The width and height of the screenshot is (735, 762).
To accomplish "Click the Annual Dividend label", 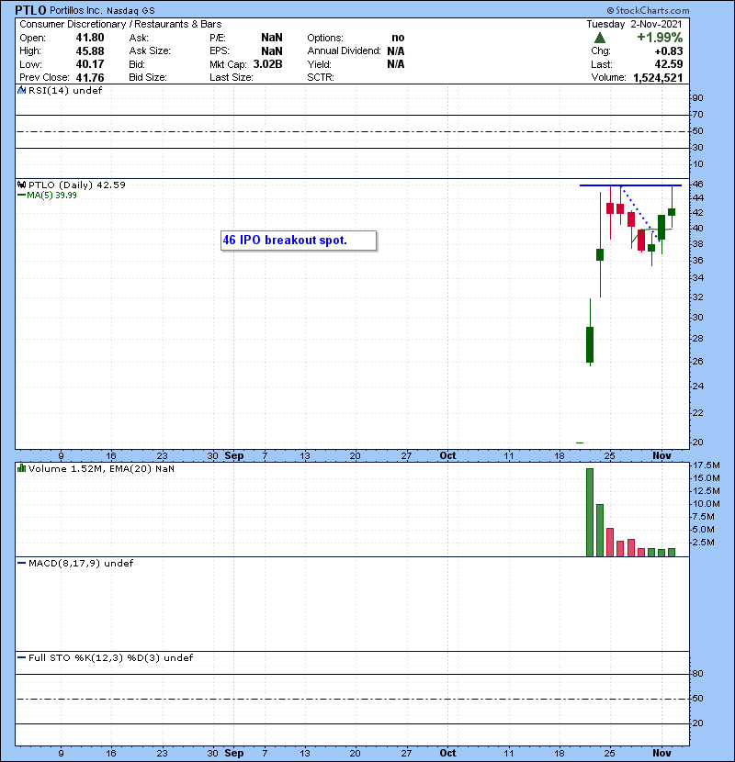I will (x=344, y=51).
